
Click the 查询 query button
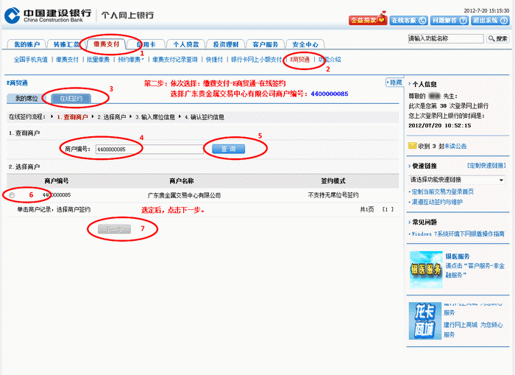pyautogui.click(x=228, y=149)
